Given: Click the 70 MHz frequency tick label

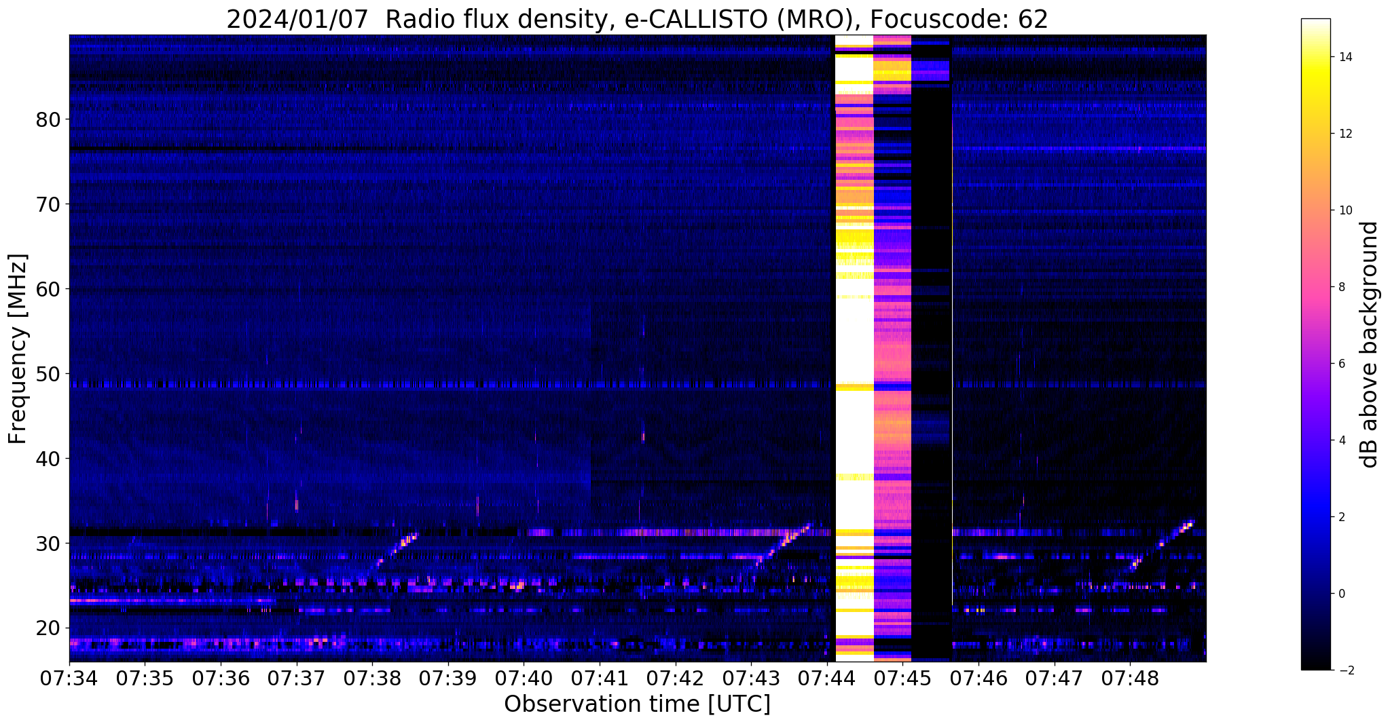Looking at the screenshot, I should point(48,204).
